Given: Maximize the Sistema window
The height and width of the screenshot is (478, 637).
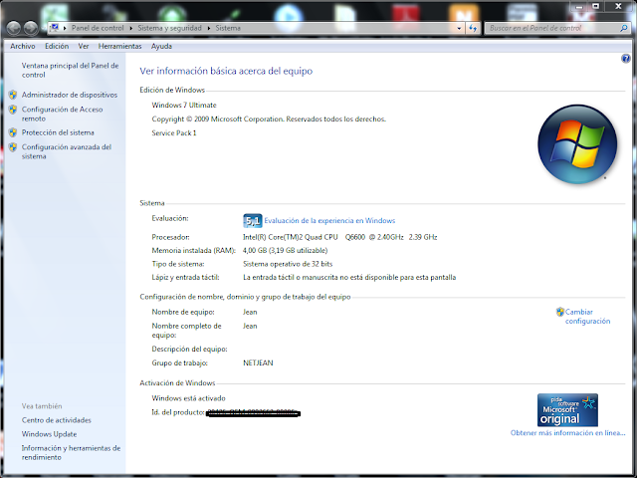Looking at the screenshot, I should (x=596, y=6).
